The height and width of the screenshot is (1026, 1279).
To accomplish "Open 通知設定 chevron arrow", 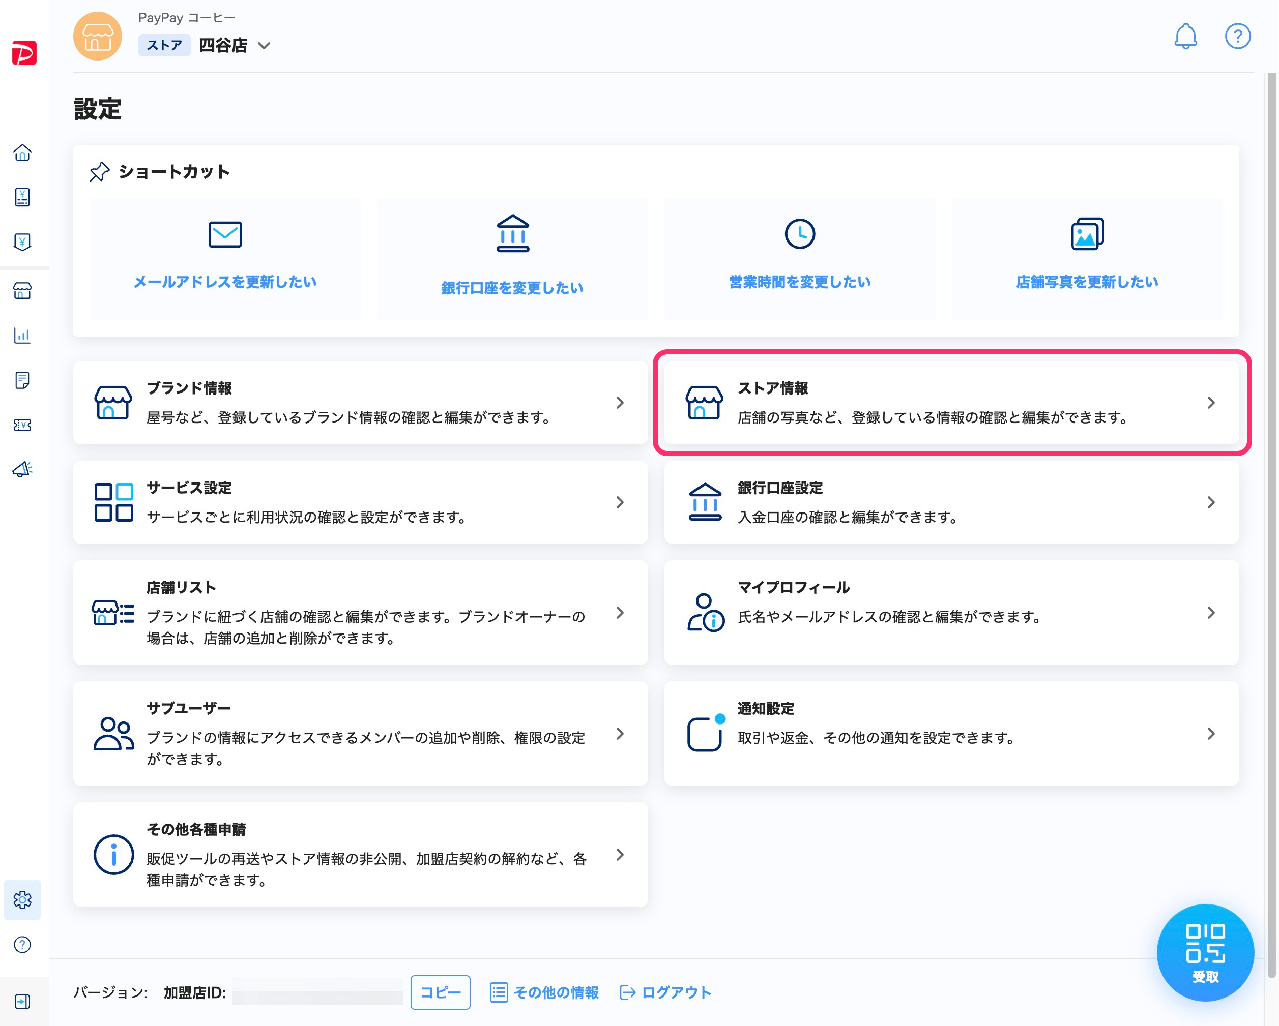I will (x=1211, y=734).
